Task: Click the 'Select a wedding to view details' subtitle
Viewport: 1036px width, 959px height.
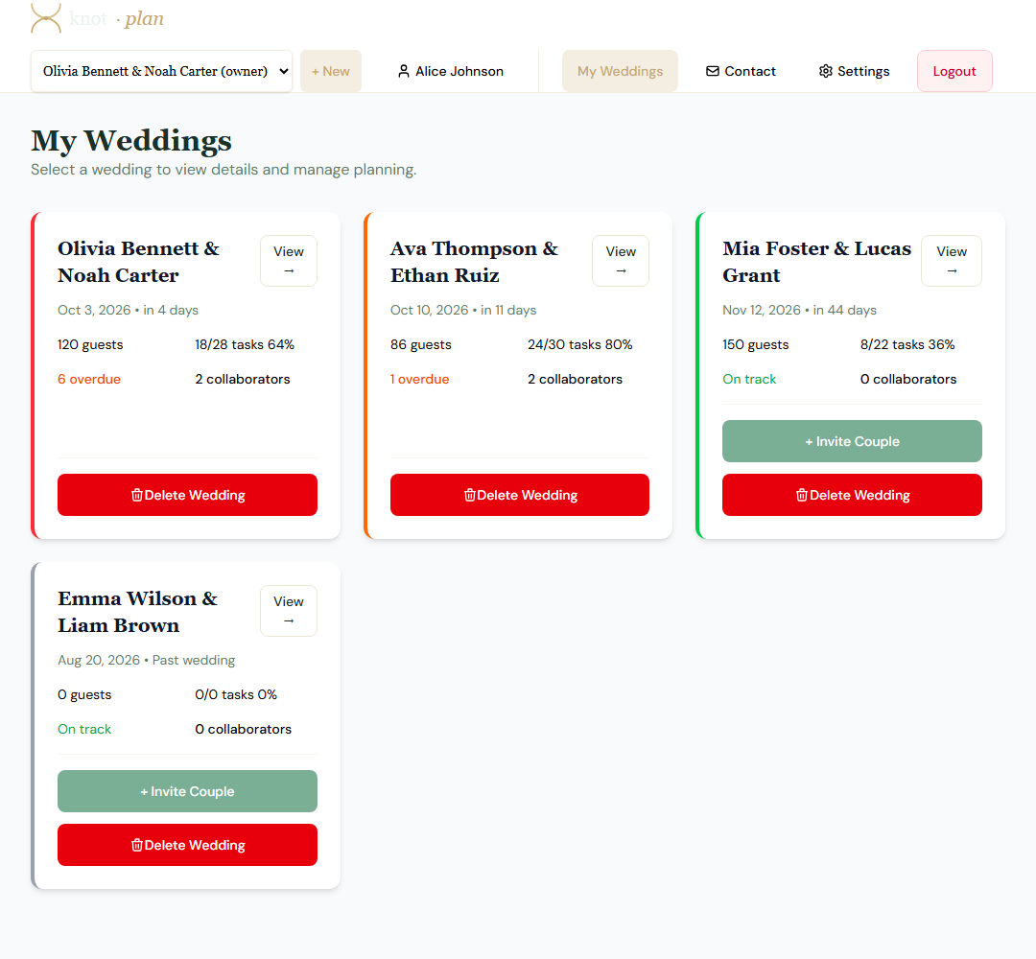Action: (x=224, y=170)
